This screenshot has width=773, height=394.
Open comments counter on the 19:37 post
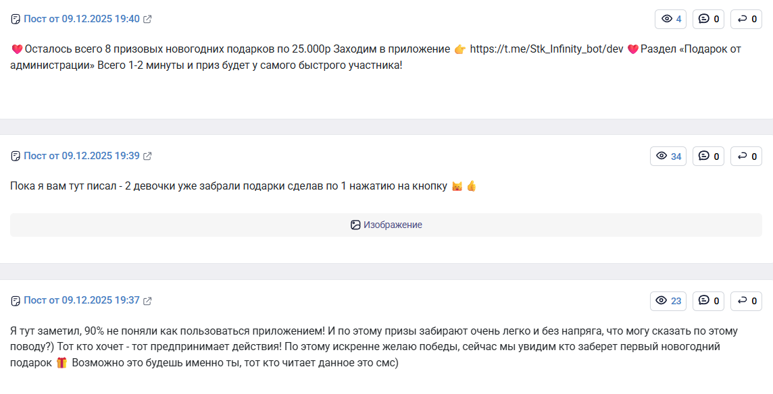pyautogui.click(x=708, y=301)
